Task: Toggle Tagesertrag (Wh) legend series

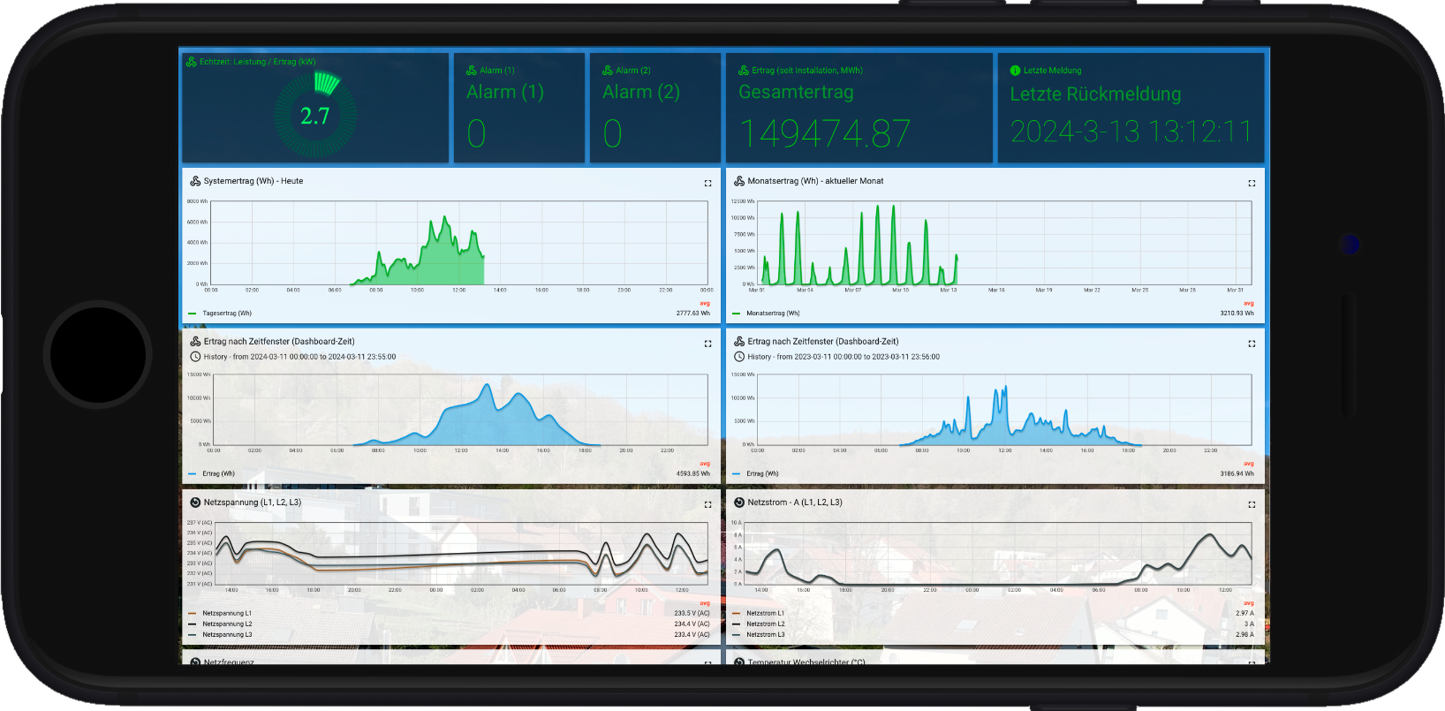Action: point(220,314)
